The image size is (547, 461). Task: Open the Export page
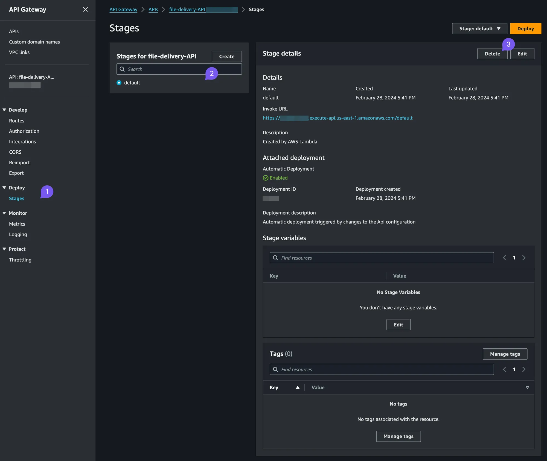point(16,173)
